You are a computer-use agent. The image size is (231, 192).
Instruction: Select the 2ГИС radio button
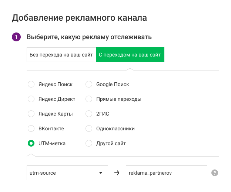89,114
